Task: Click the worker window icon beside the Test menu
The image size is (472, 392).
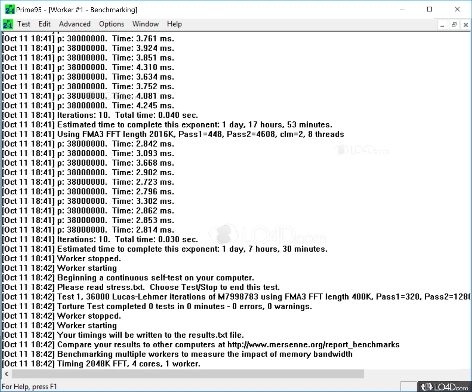Action: click(8, 24)
